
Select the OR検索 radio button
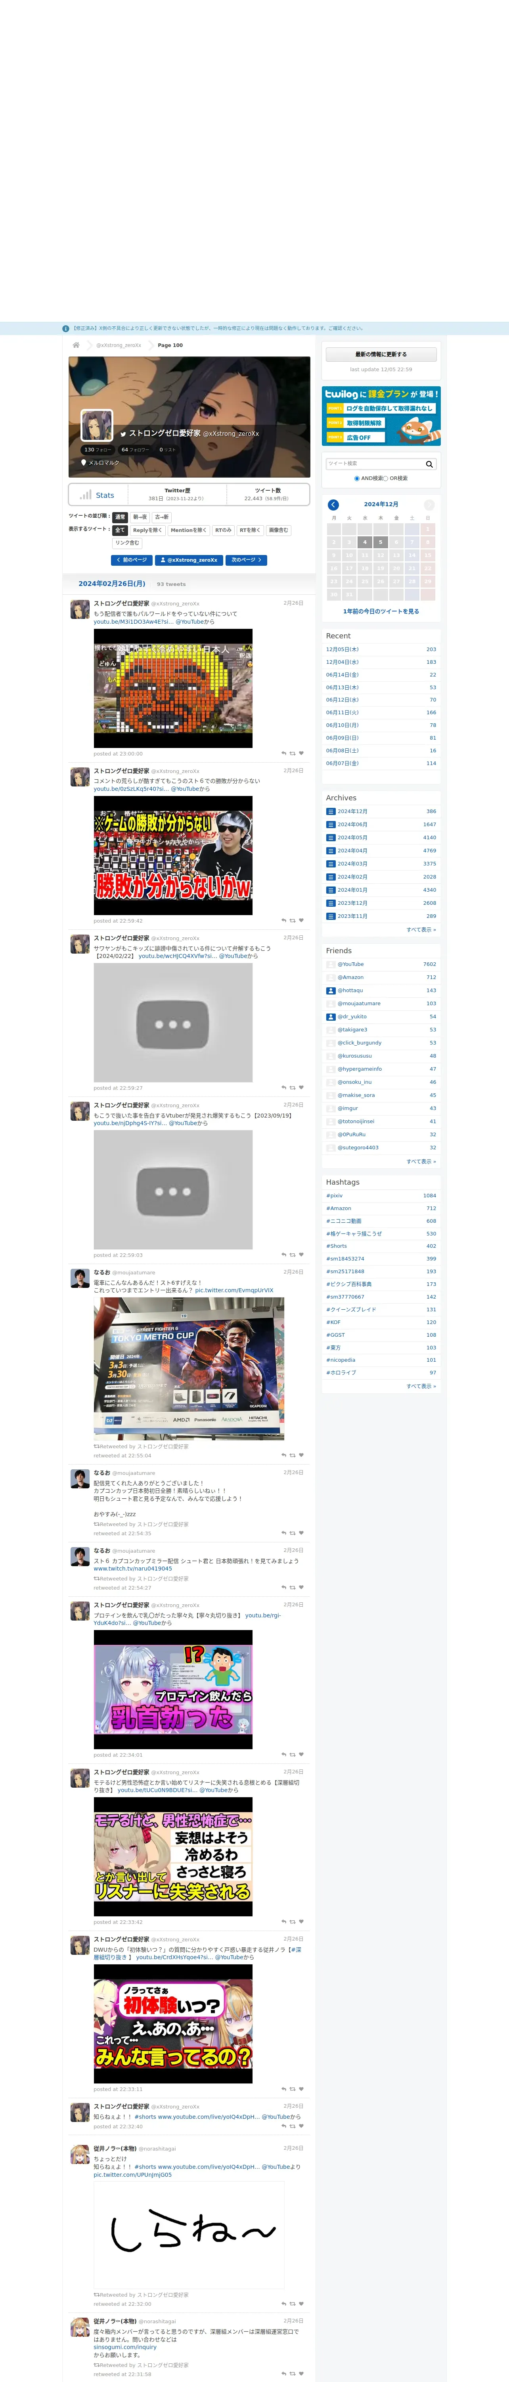385,479
